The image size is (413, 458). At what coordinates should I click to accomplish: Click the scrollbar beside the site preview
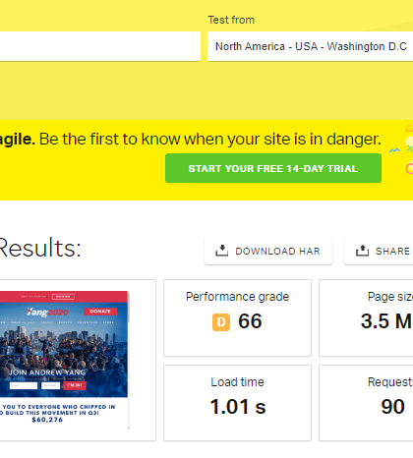tap(129, 360)
